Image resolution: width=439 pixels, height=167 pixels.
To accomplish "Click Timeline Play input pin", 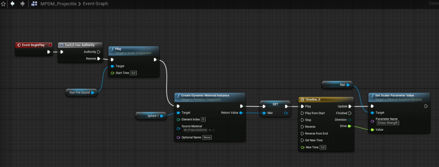I will pos(302,106).
